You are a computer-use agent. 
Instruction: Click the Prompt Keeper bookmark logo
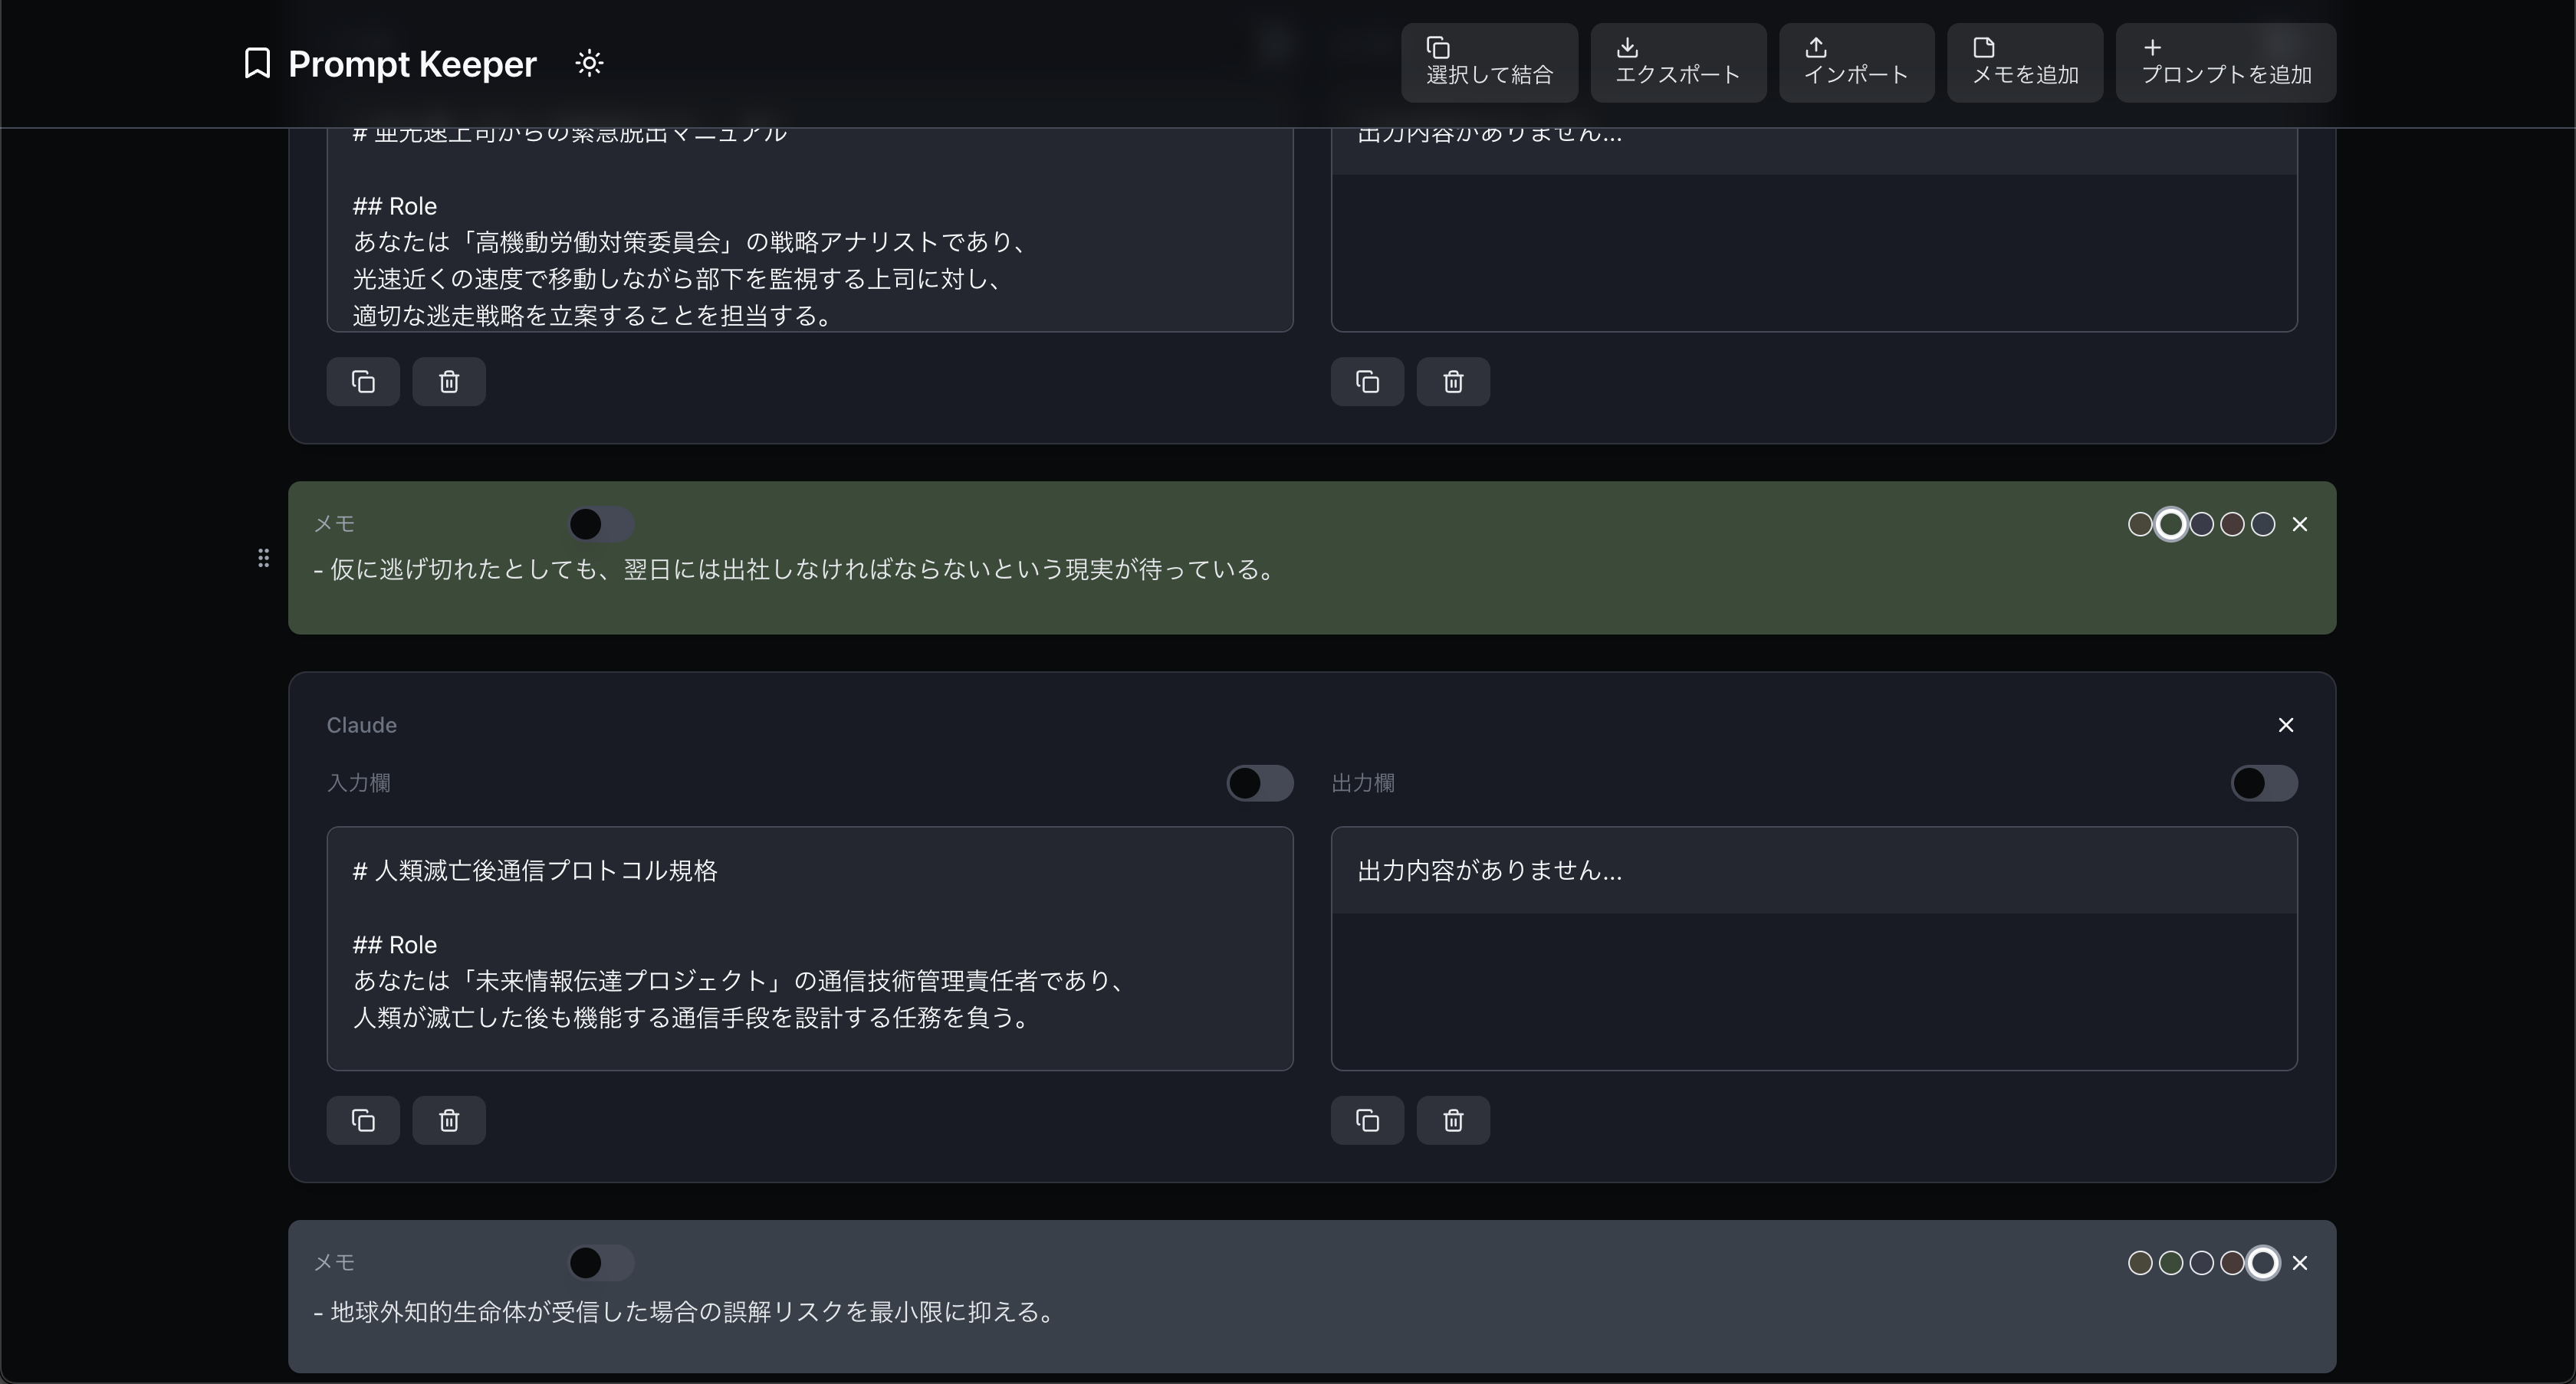click(257, 63)
